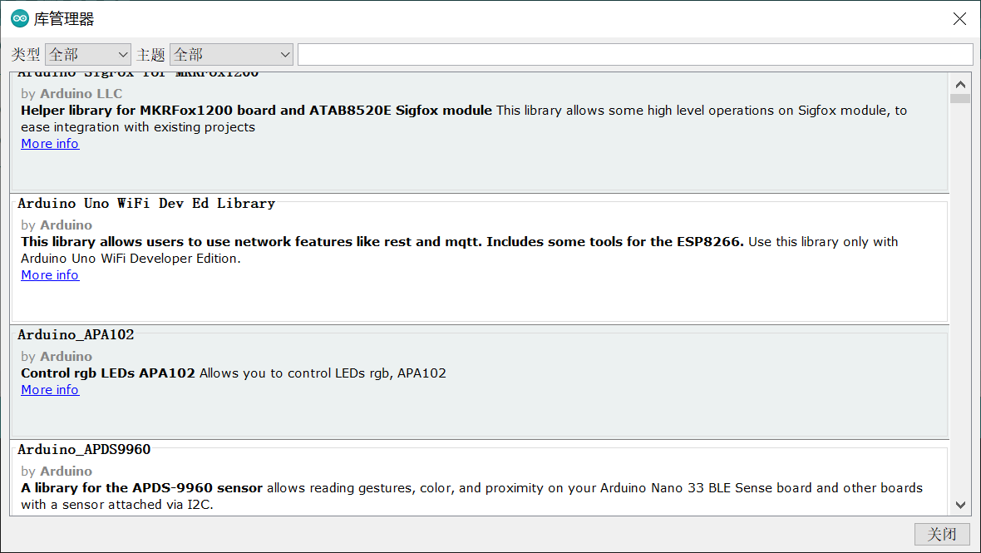Click the Arduino logo icon in title bar

[x=20, y=19]
